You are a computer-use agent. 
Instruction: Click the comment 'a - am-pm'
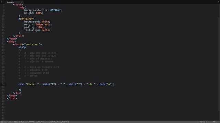(31, 76)
